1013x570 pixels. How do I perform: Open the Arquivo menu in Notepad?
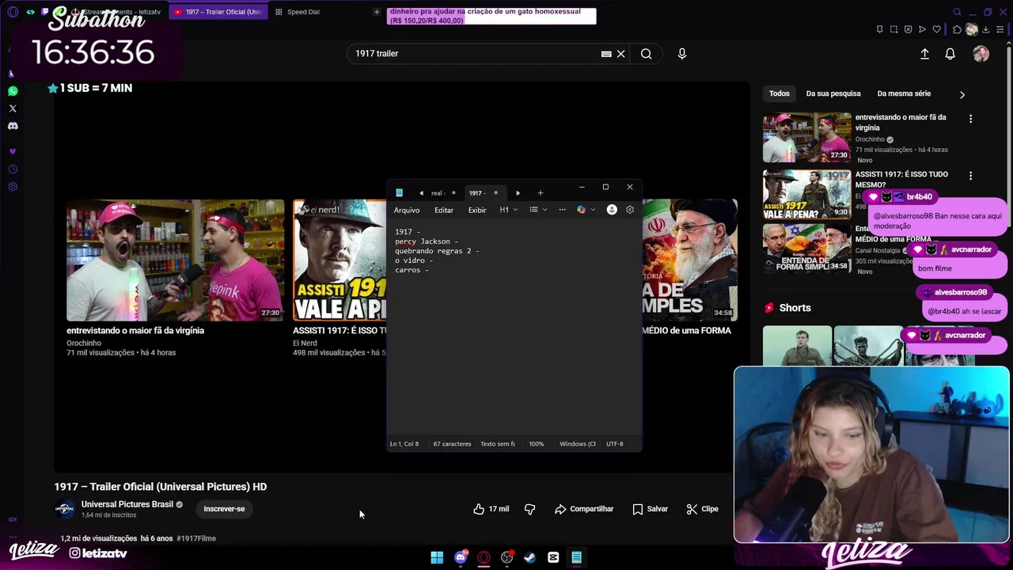pyautogui.click(x=407, y=210)
